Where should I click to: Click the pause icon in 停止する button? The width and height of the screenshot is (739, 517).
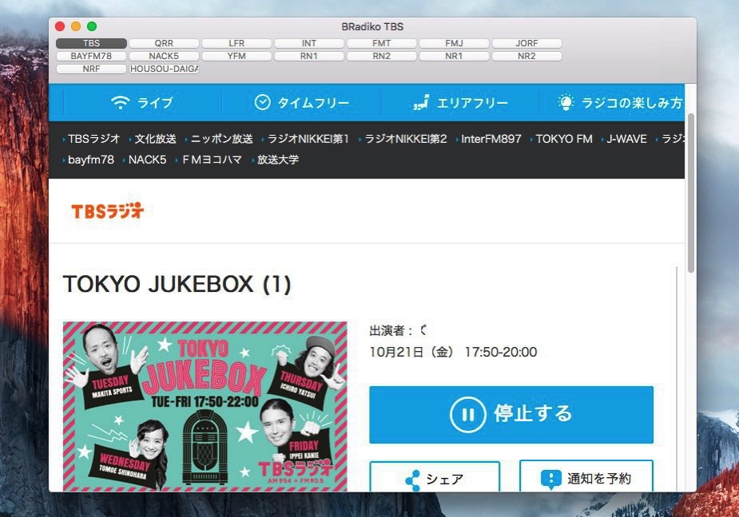pyautogui.click(x=467, y=414)
